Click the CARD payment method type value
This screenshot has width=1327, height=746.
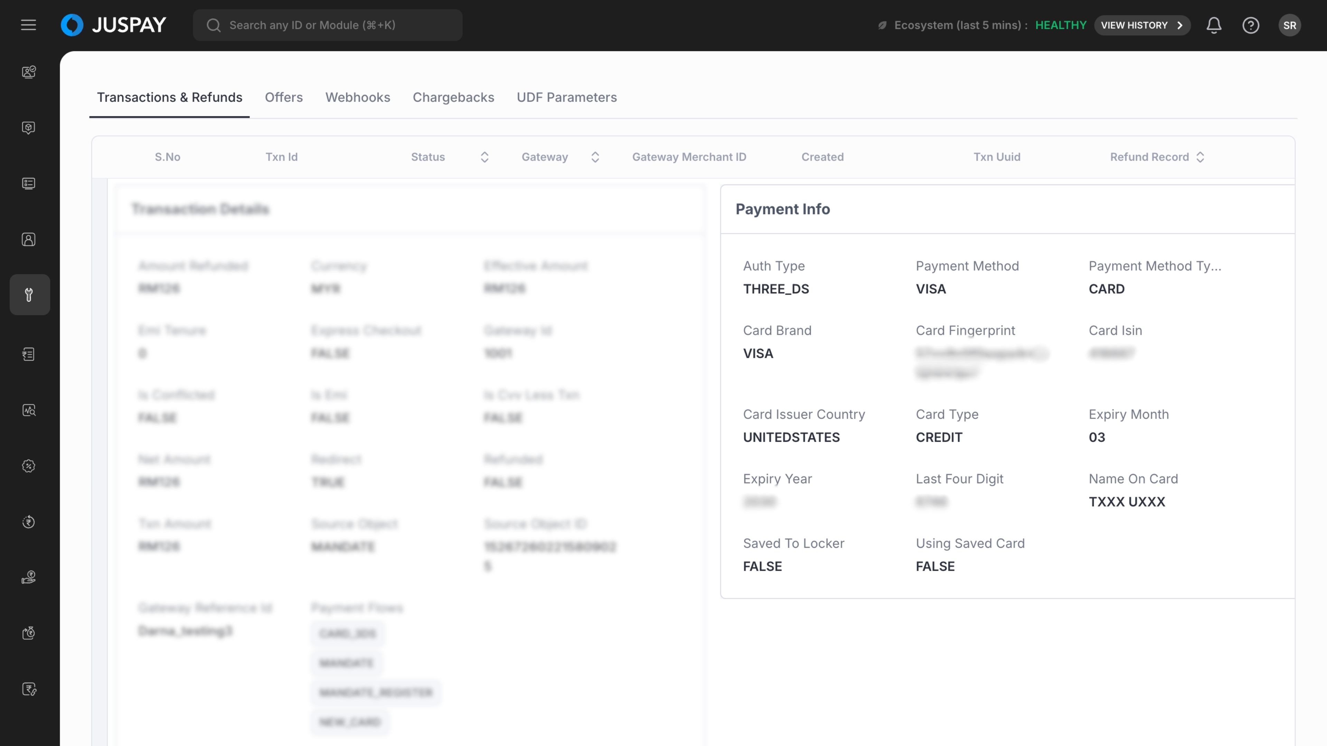coord(1107,289)
